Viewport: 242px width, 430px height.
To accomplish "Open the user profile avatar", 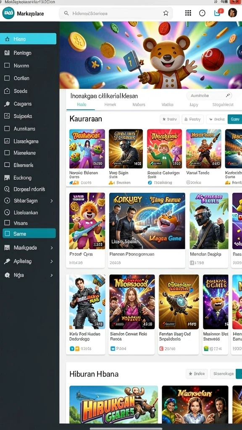I will point(232,13).
